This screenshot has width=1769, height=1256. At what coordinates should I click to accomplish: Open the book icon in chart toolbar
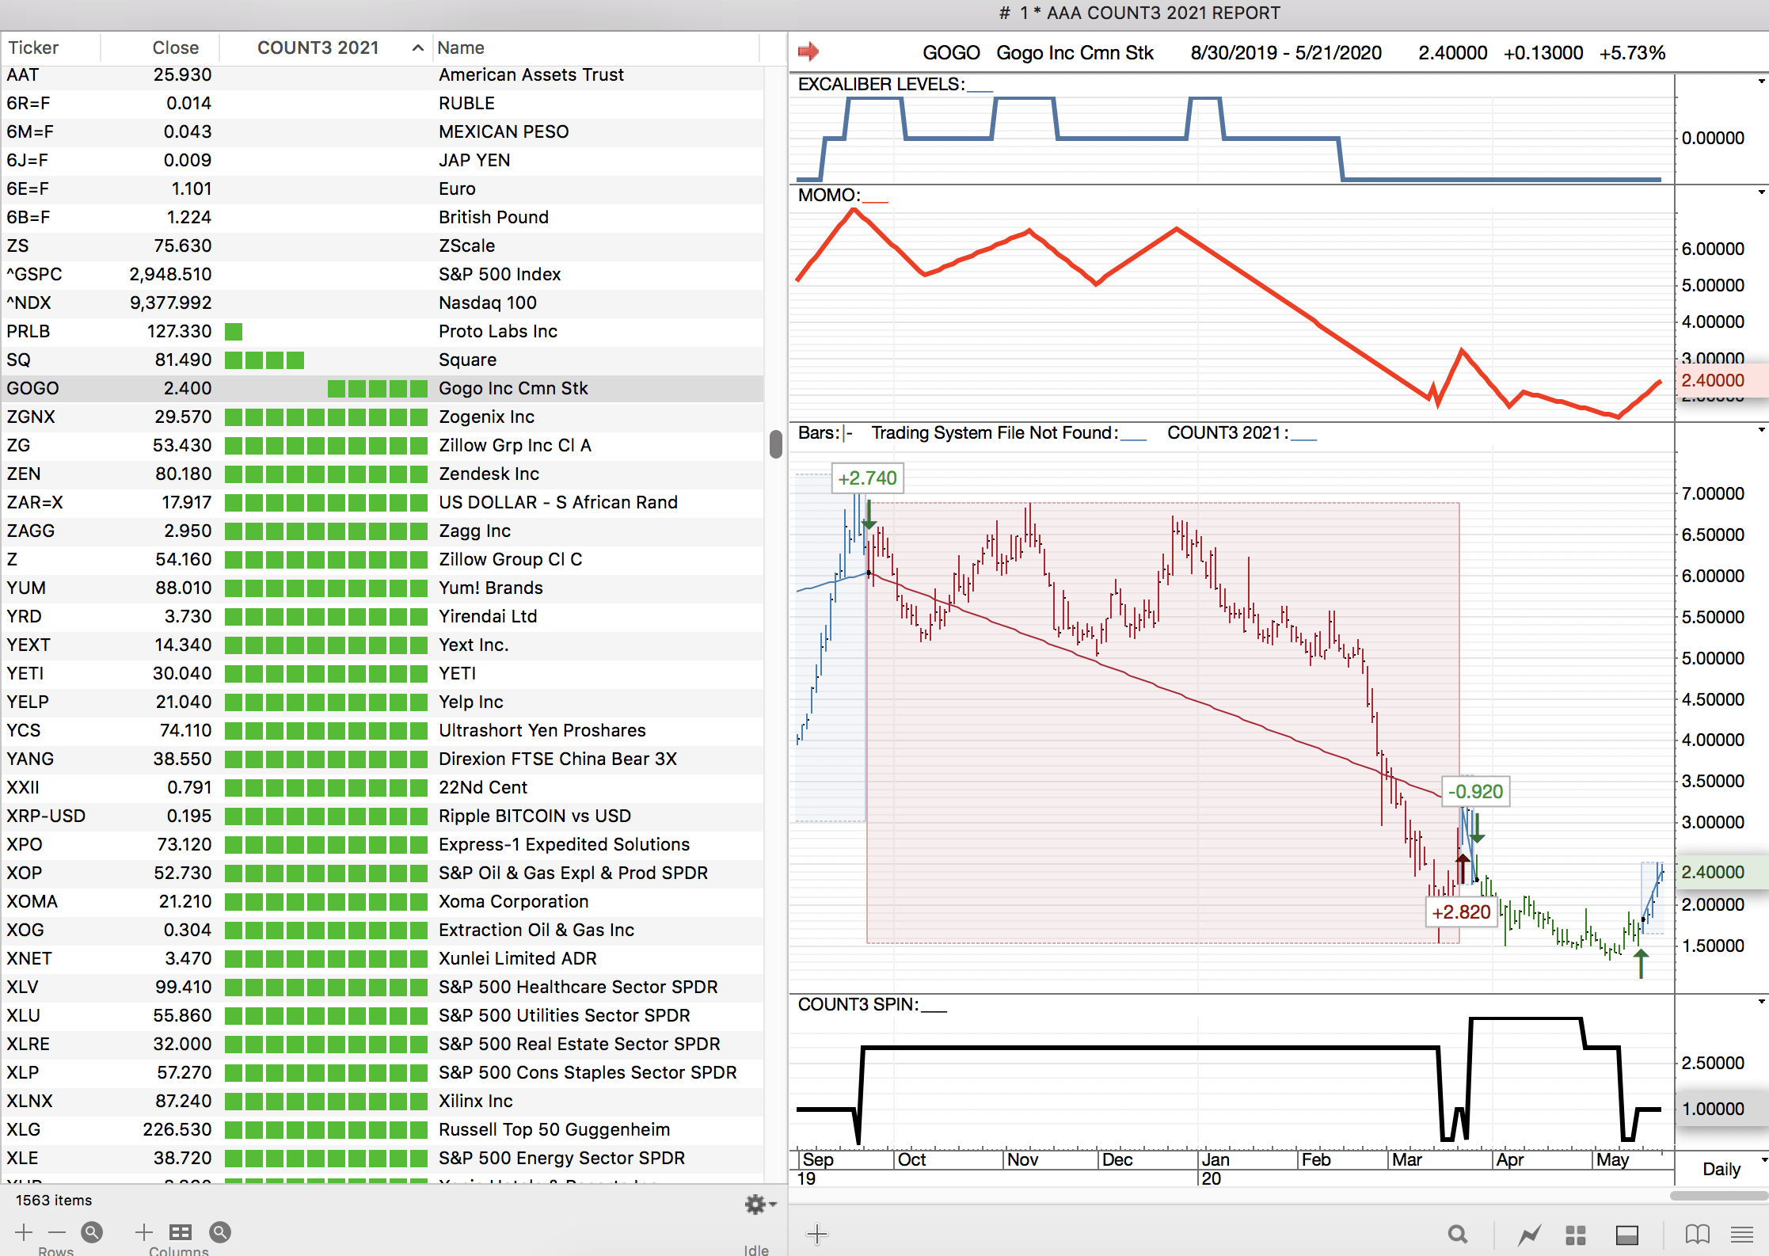coord(1697,1234)
